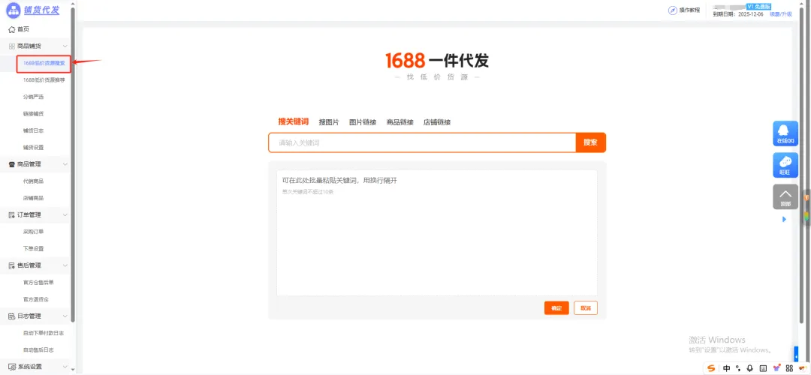The width and height of the screenshot is (811, 375).
Task: Open 代销商品 in the sidebar
Action: (x=33, y=181)
